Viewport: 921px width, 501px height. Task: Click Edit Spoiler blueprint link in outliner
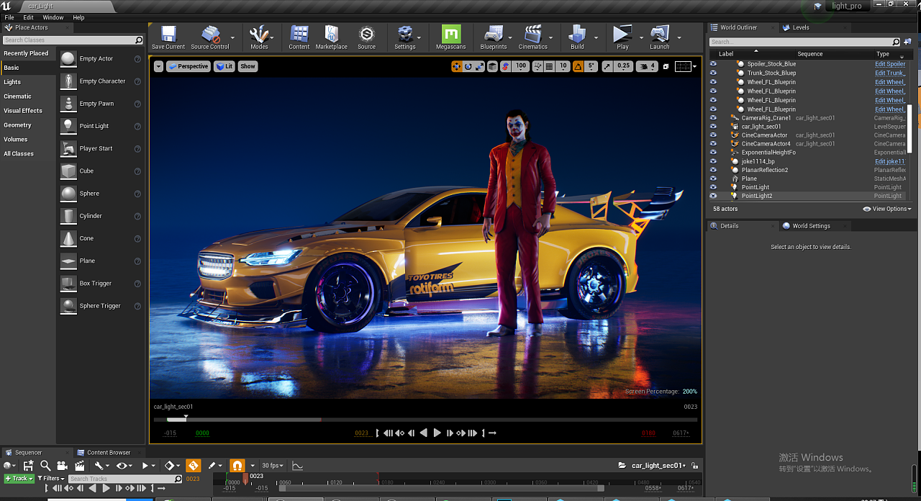890,64
